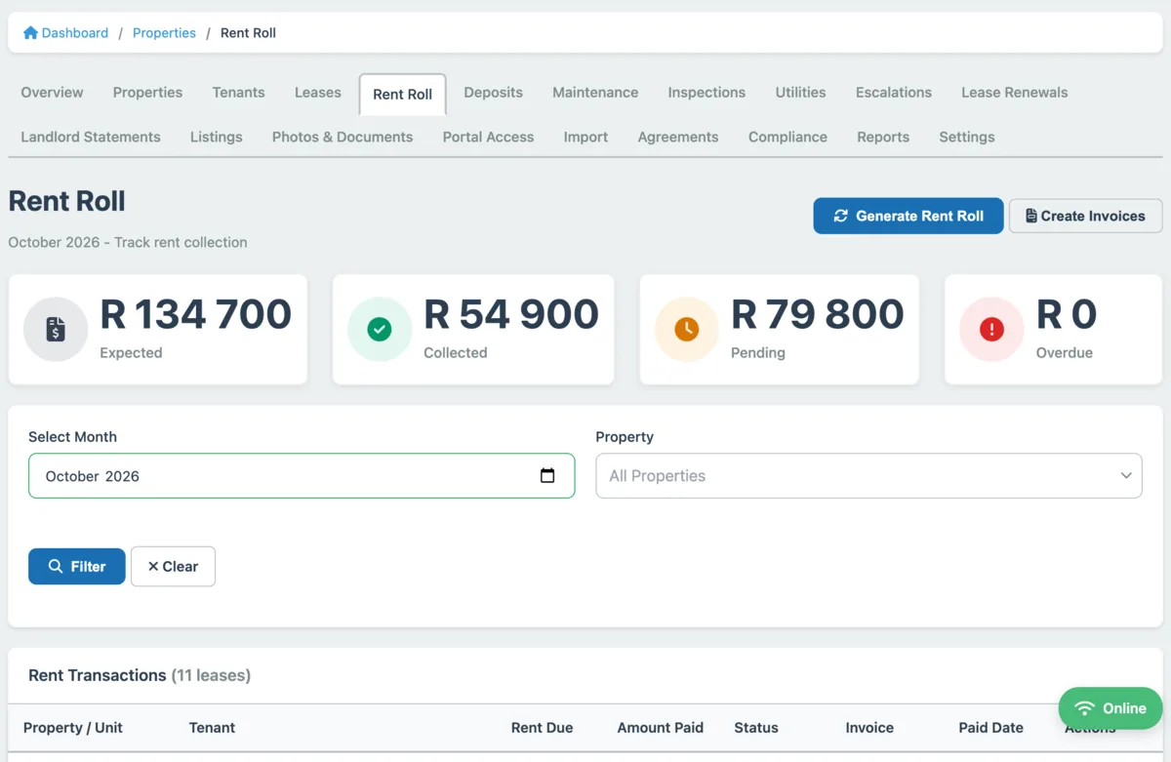Click the Invoice column header
Screen dimensions: 1171x762
coord(869,728)
